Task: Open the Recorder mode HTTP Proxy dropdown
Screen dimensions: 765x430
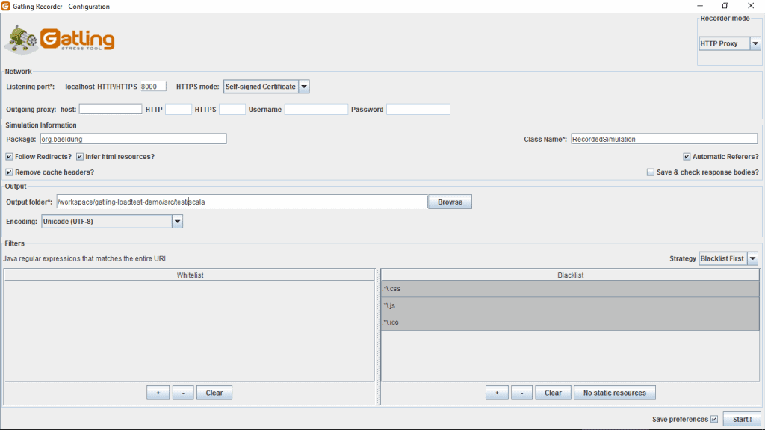Action: tap(729, 44)
